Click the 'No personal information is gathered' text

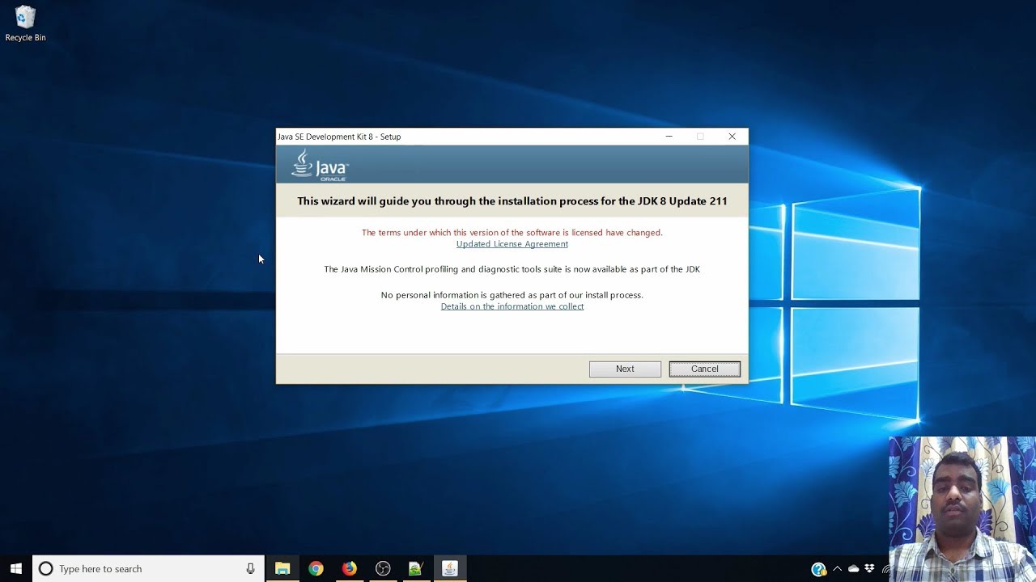(x=512, y=295)
